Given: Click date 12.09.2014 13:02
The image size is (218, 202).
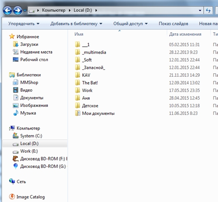Looking at the screenshot, I should (184, 83).
